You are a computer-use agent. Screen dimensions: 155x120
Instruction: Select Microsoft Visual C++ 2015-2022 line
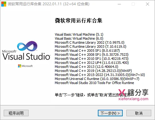click(x=100, y=75)
